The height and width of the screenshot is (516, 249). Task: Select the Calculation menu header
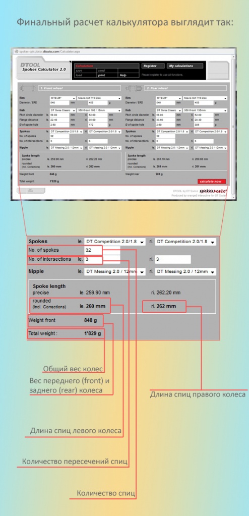click(x=84, y=66)
